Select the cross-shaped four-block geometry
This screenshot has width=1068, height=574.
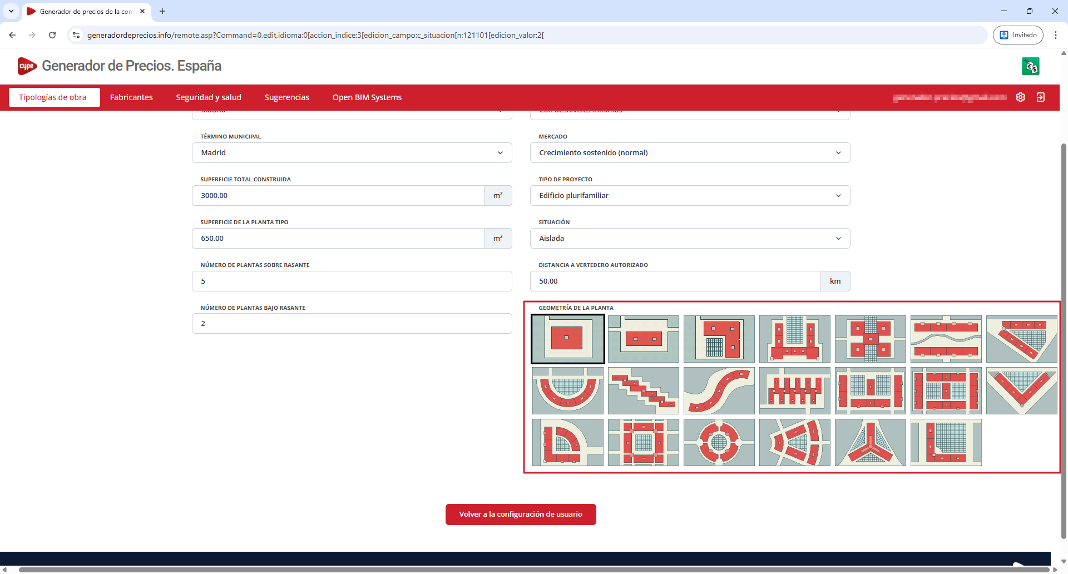click(870, 339)
